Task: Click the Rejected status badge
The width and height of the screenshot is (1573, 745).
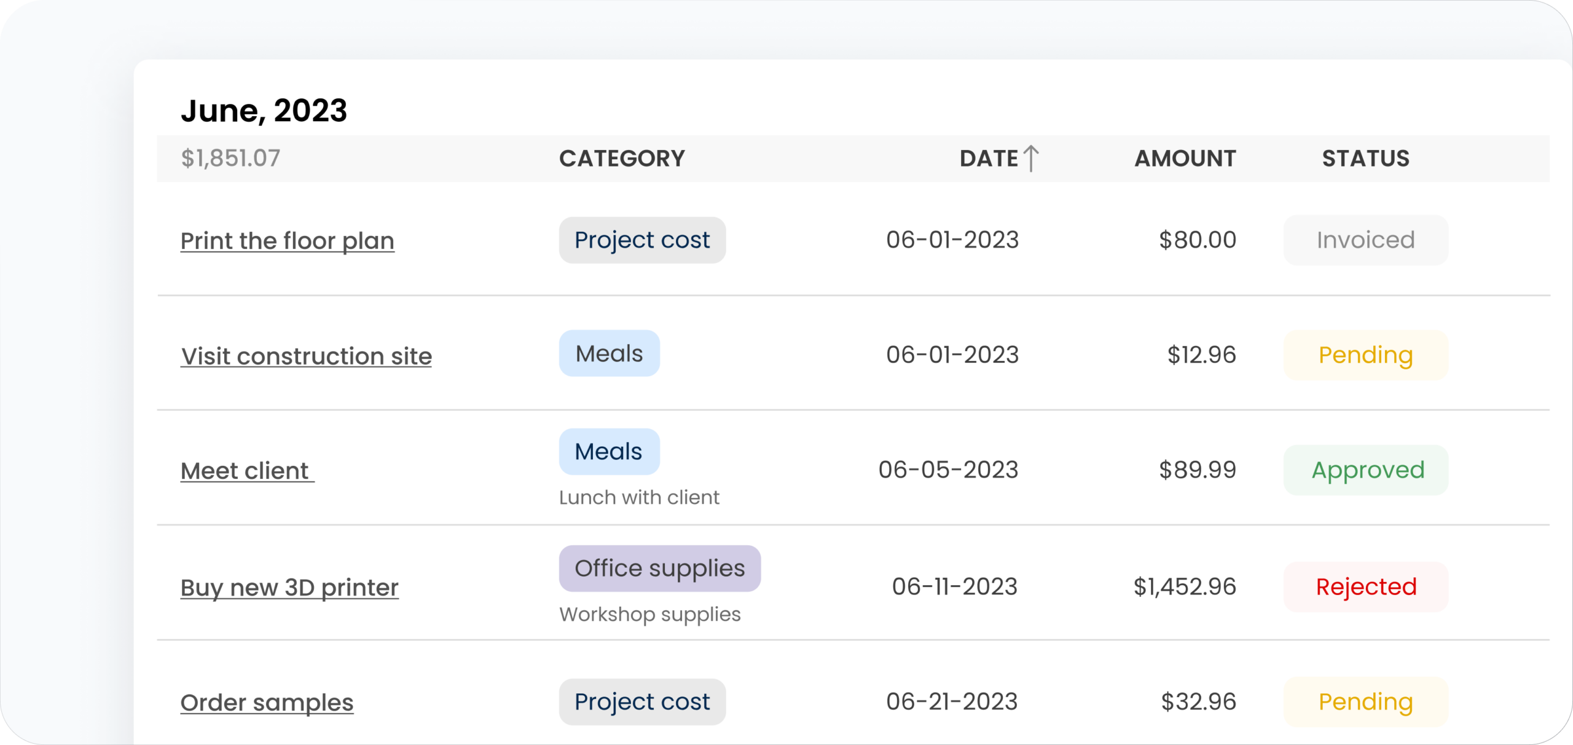Action: click(1366, 586)
